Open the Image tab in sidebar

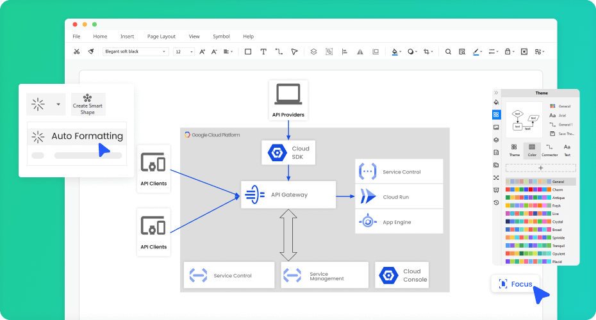tap(496, 127)
